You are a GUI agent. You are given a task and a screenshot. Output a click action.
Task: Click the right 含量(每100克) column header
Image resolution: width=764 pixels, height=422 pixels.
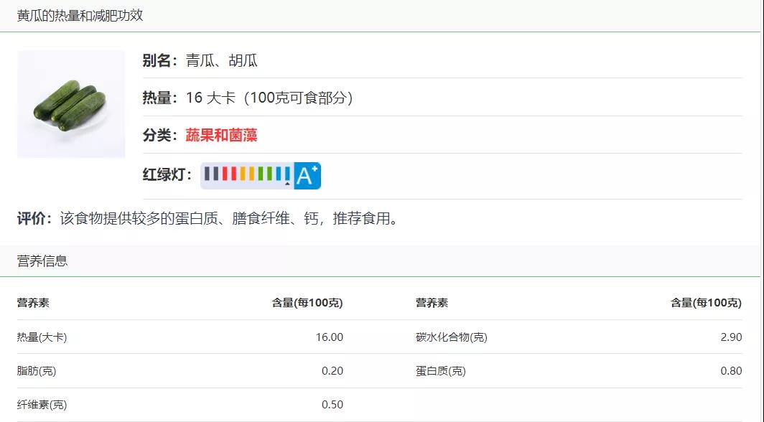(x=706, y=303)
